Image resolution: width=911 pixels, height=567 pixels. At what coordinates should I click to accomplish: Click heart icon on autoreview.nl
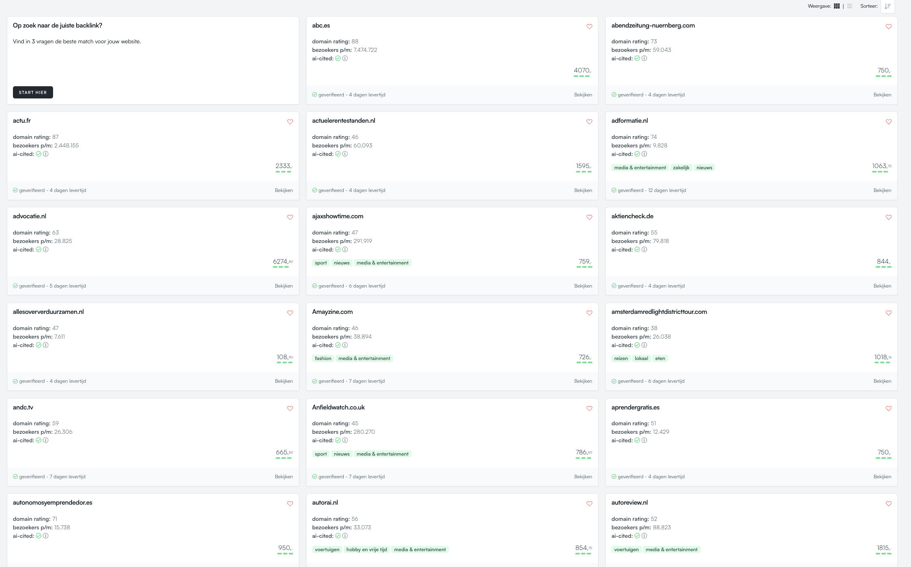888,504
